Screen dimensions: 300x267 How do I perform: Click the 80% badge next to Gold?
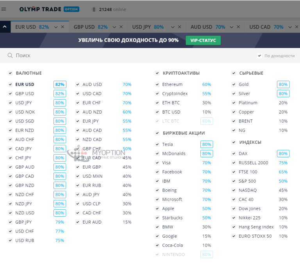283,84
